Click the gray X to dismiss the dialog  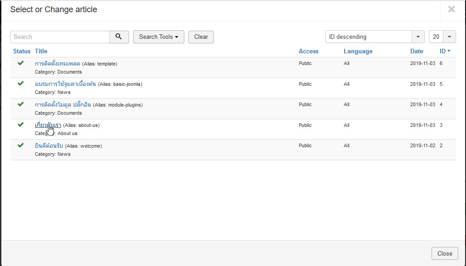pyautogui.click(x=451, y=9)
